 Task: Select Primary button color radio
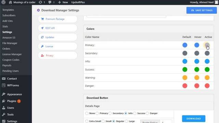[97, 113]
